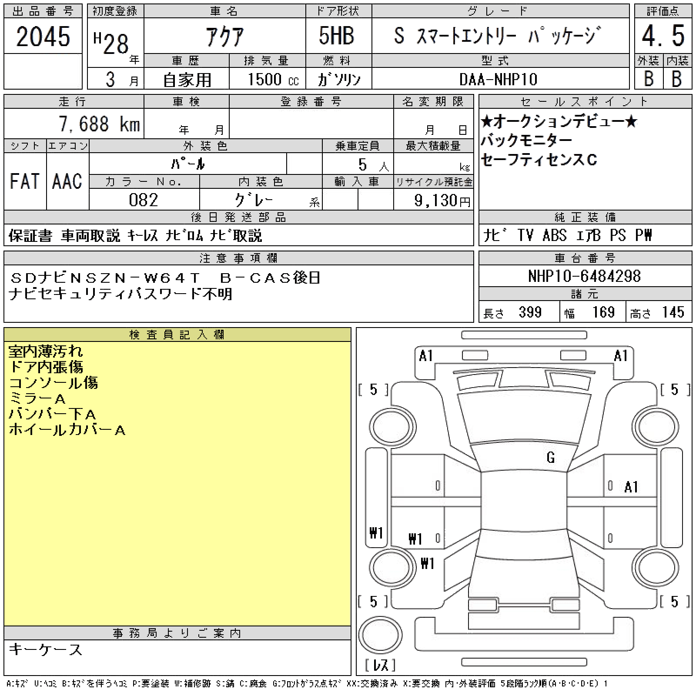This screenshot has height=696, width=696.
Task: Click fuel type ガソリン
Action: [x=339, y=80]
